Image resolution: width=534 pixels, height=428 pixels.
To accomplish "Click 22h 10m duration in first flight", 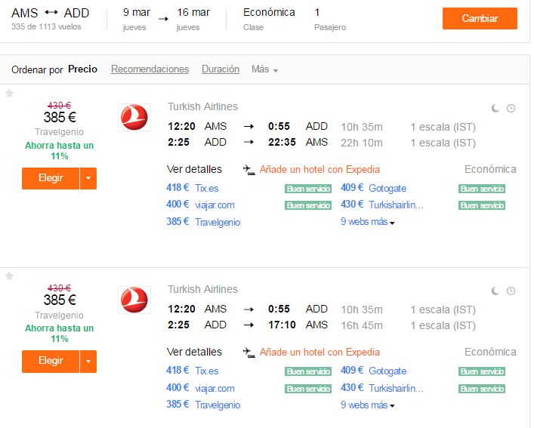I will coord(362,143).
